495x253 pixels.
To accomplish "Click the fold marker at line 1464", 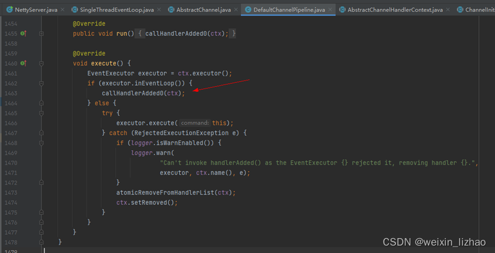I will [41, 103].
